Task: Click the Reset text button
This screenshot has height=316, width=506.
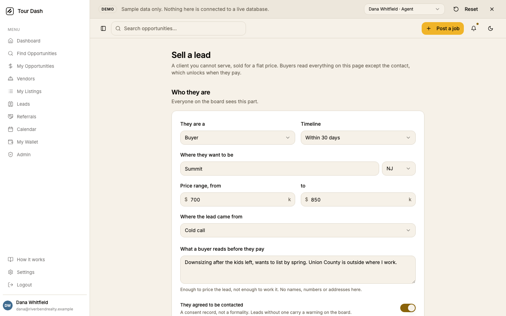Action: point(471,9)
